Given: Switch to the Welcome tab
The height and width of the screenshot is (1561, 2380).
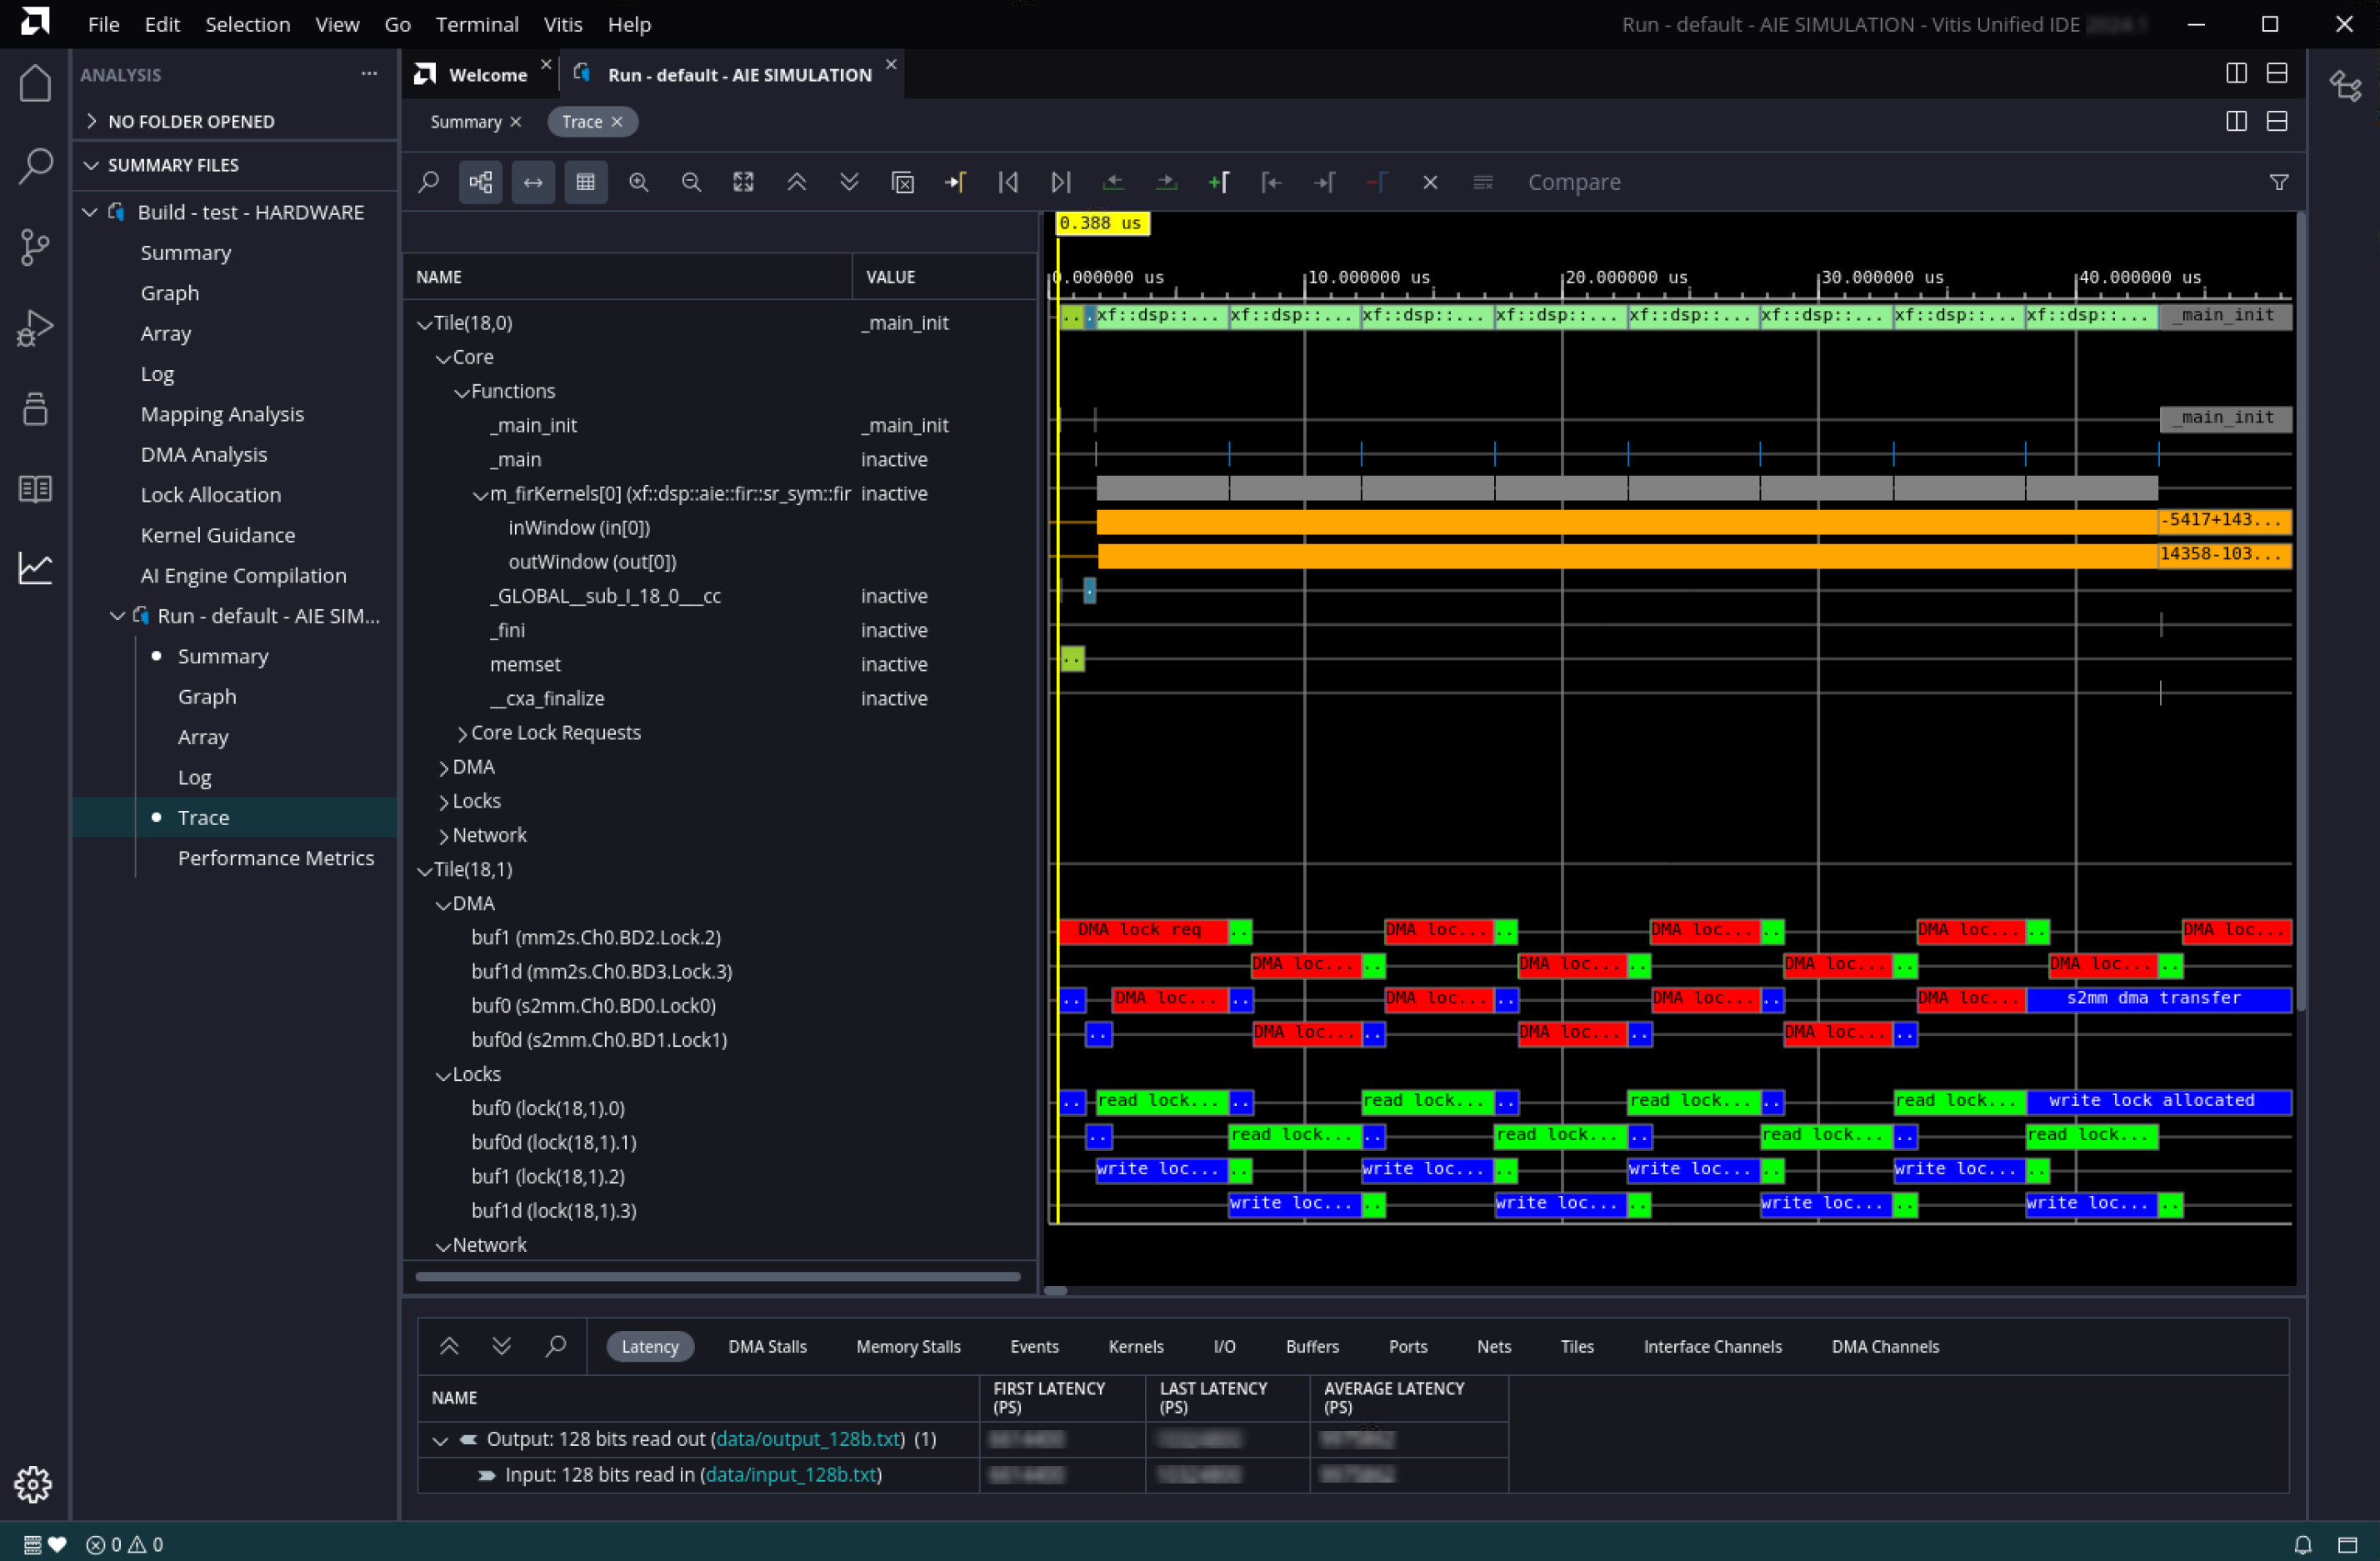Looking at the screenshot, I should click(x=487, y=75).
